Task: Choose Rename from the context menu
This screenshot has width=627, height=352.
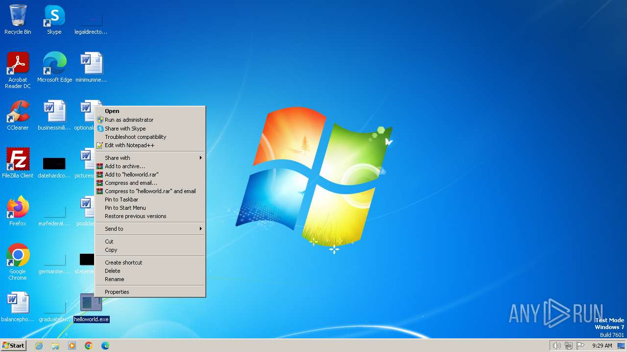Action: click(150, 279)
